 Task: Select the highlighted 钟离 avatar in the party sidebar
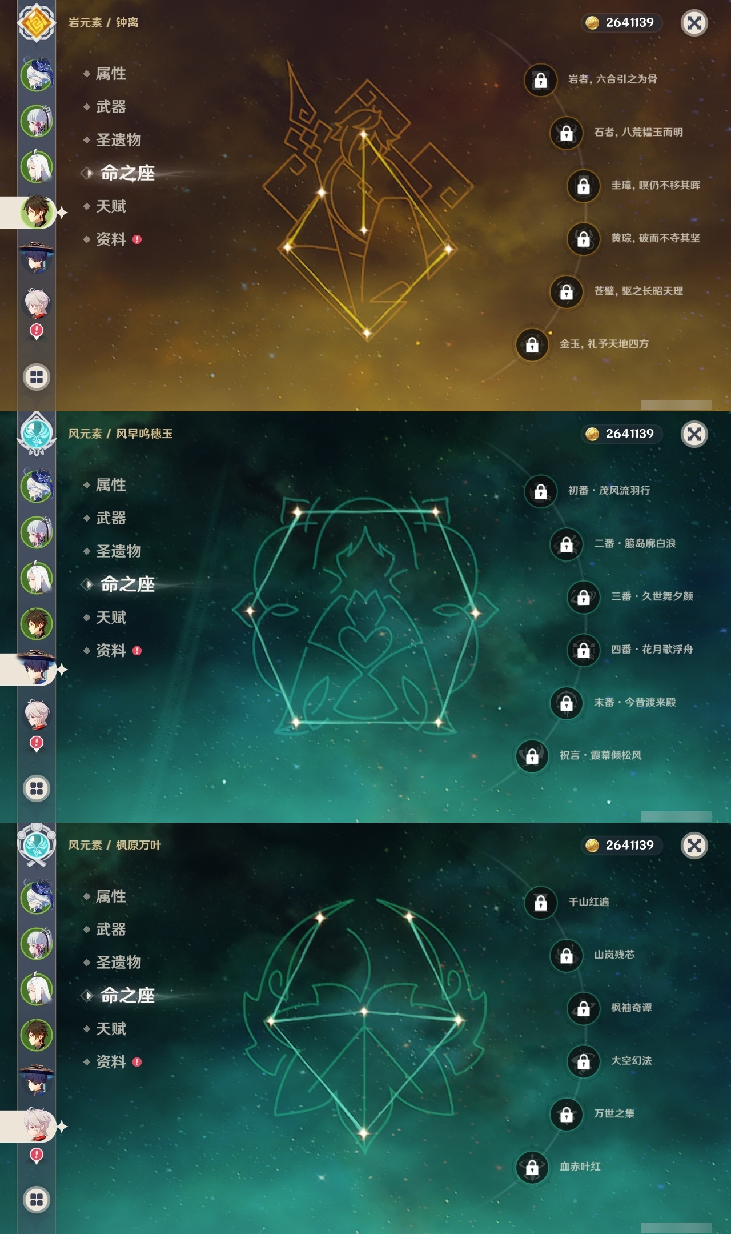(37, 212)
